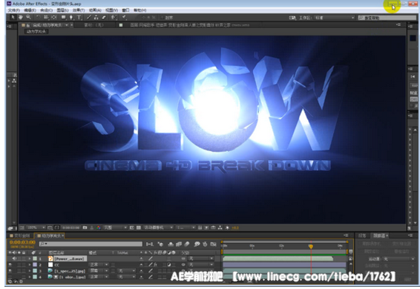Switch to the first timeline composition tab
The width and height of the screenshot is (420, 289).
20,236
